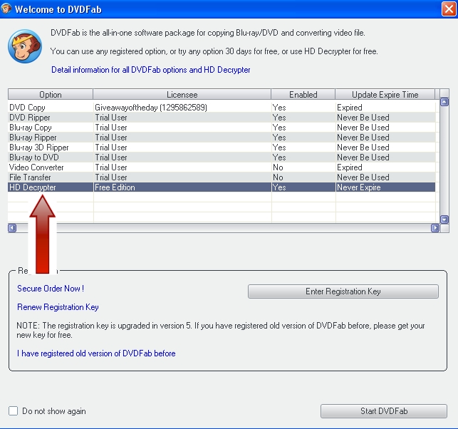This screenshot has width=458, height=429.
Task: Select the File Transfer row
Action: pyautogui.click(x=222, y=177)
